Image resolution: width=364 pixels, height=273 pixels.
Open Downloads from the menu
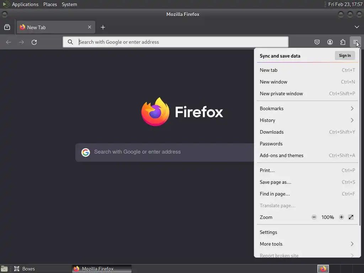click(307, 132)
